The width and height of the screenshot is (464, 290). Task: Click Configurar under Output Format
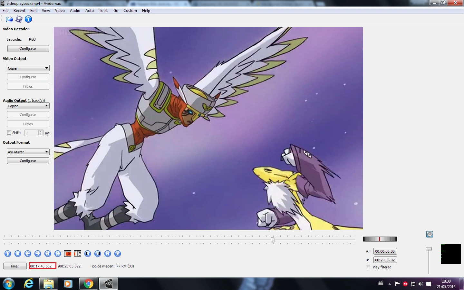[x=28, y=161]
